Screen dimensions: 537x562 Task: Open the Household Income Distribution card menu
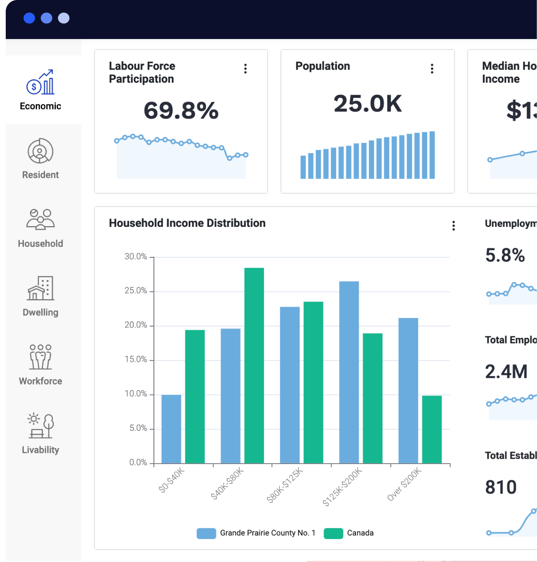click(453, 226)
